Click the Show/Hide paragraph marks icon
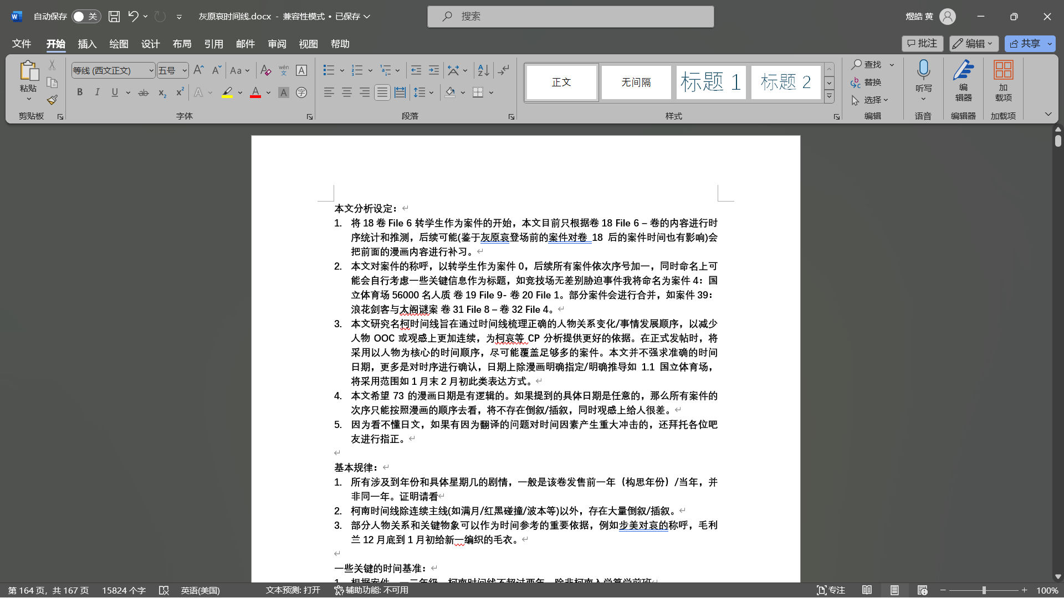 (x=503, y=70)
